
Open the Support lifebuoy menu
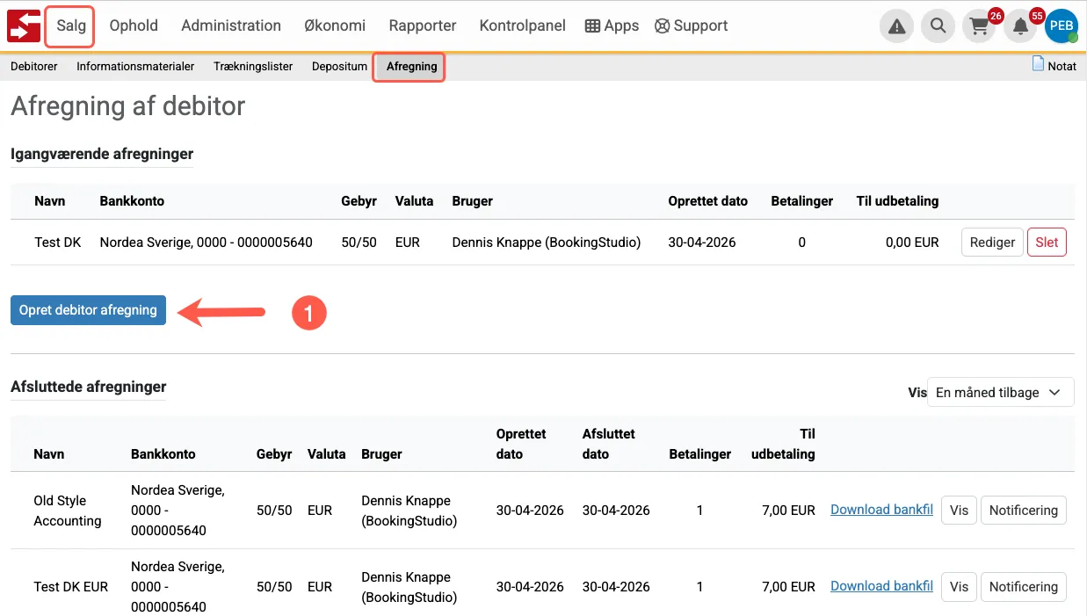[x=692, y=25]
